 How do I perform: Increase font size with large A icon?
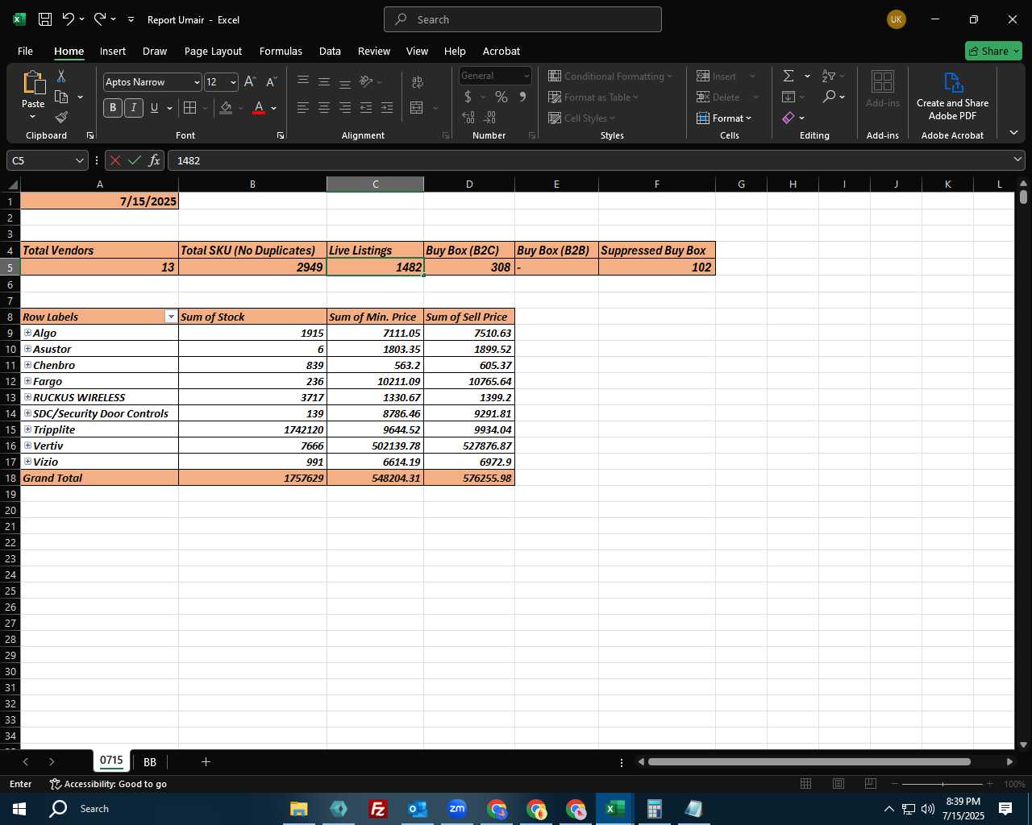pyautogui.click(x=250, y=82)
